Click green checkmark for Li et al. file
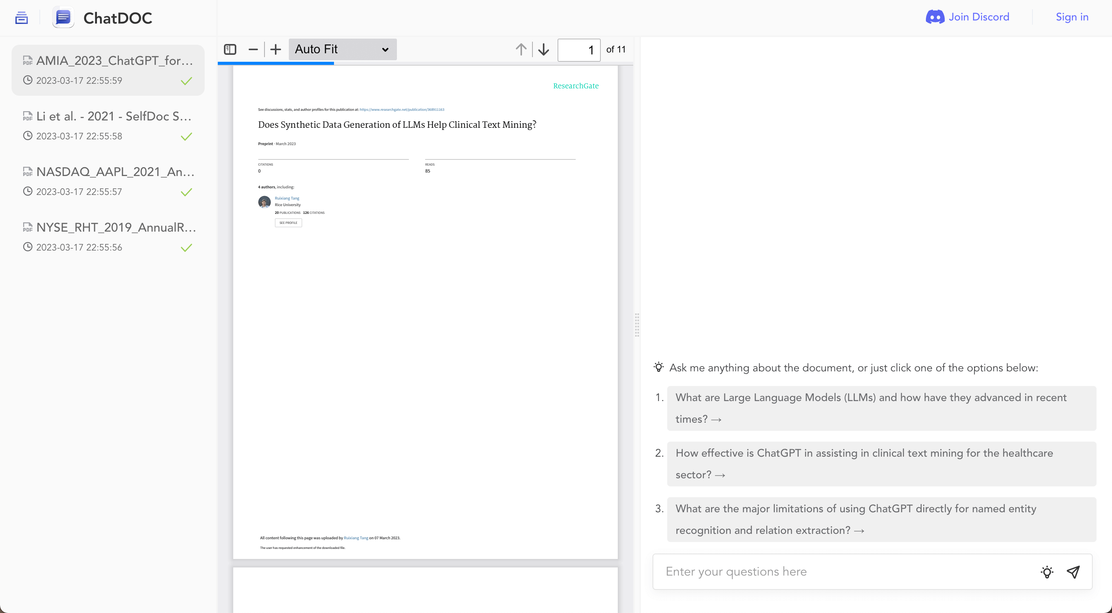This screenshot has height=613, width=1112. [186, 137]
